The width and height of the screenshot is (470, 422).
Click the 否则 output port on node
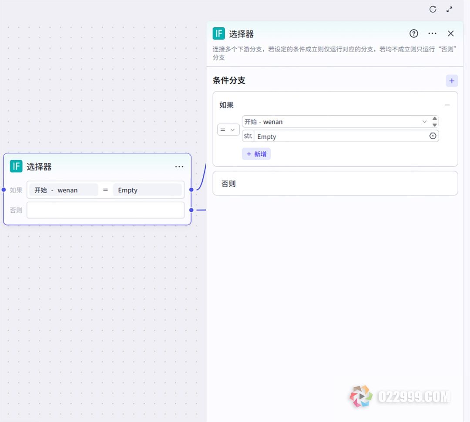191,210
